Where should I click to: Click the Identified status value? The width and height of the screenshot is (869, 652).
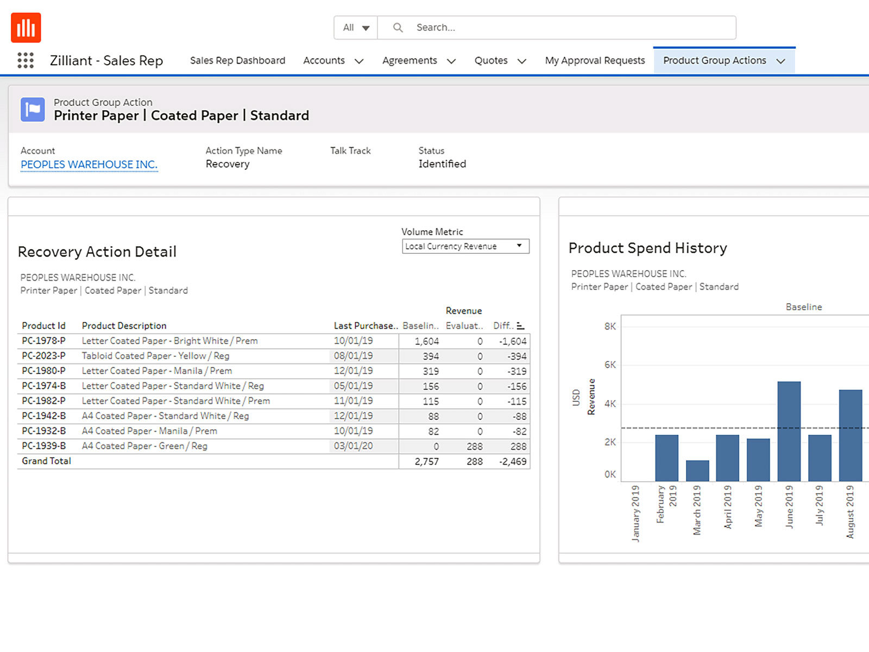pyautogui.click(x=442, y=164)
